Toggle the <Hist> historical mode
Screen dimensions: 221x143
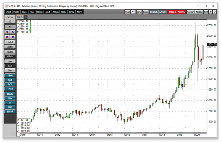point(10,56)
